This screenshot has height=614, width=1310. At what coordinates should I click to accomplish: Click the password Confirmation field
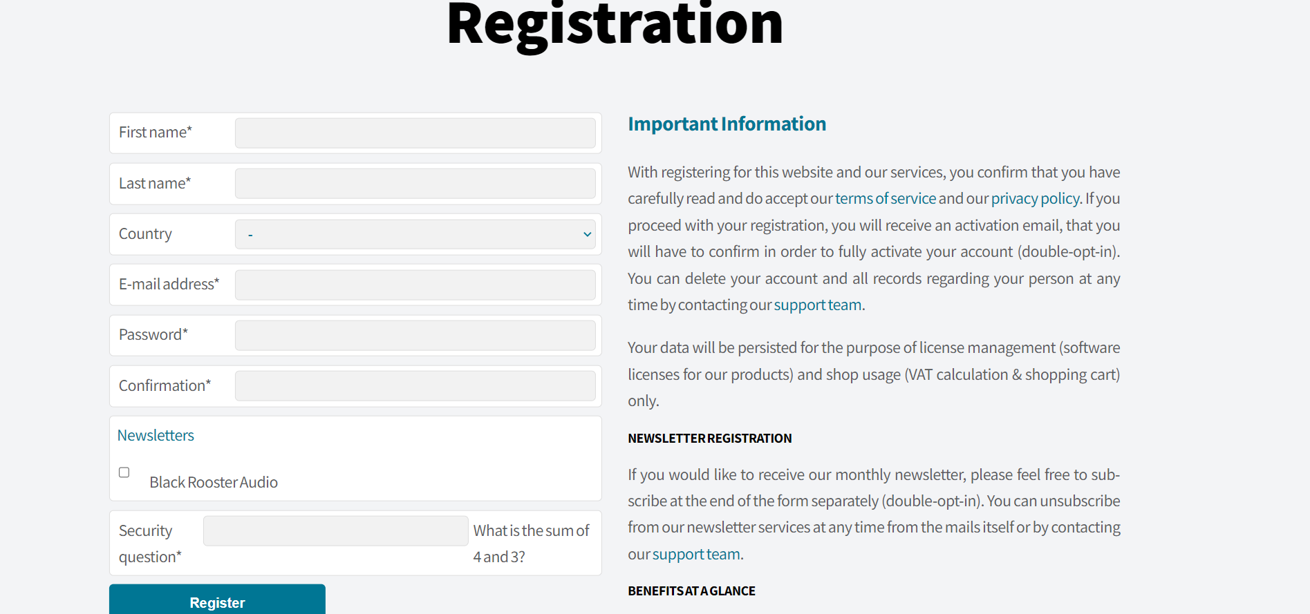pyautogui.click(x=415, y=386)
